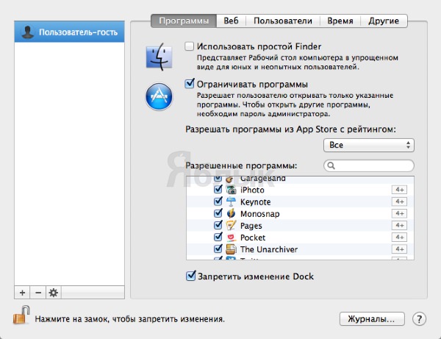Toggle Ограничивать программы checkbox

(190, 84)
